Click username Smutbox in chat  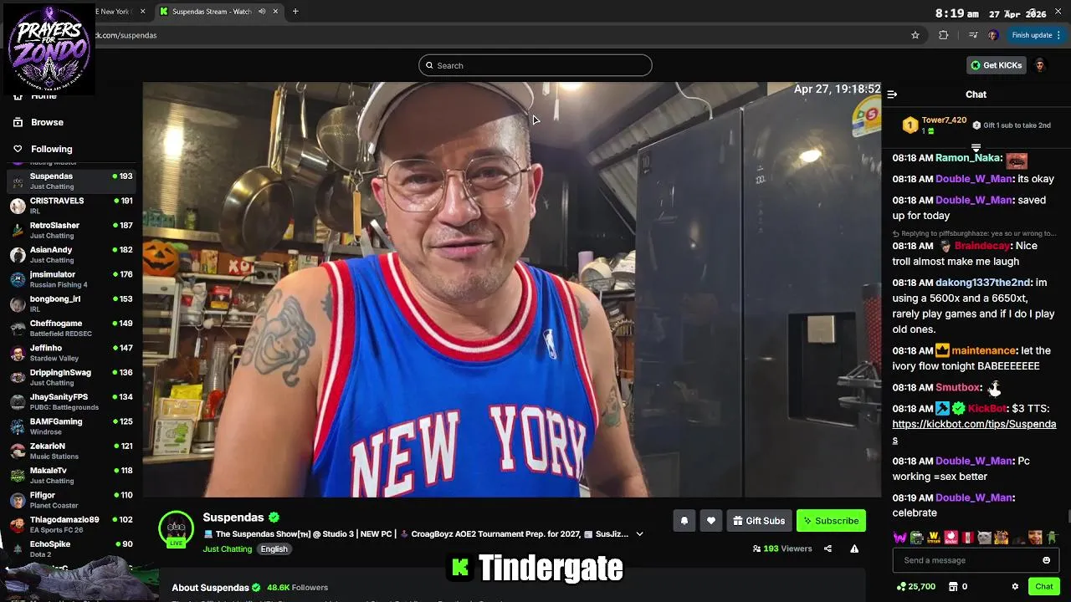[957, 388]
